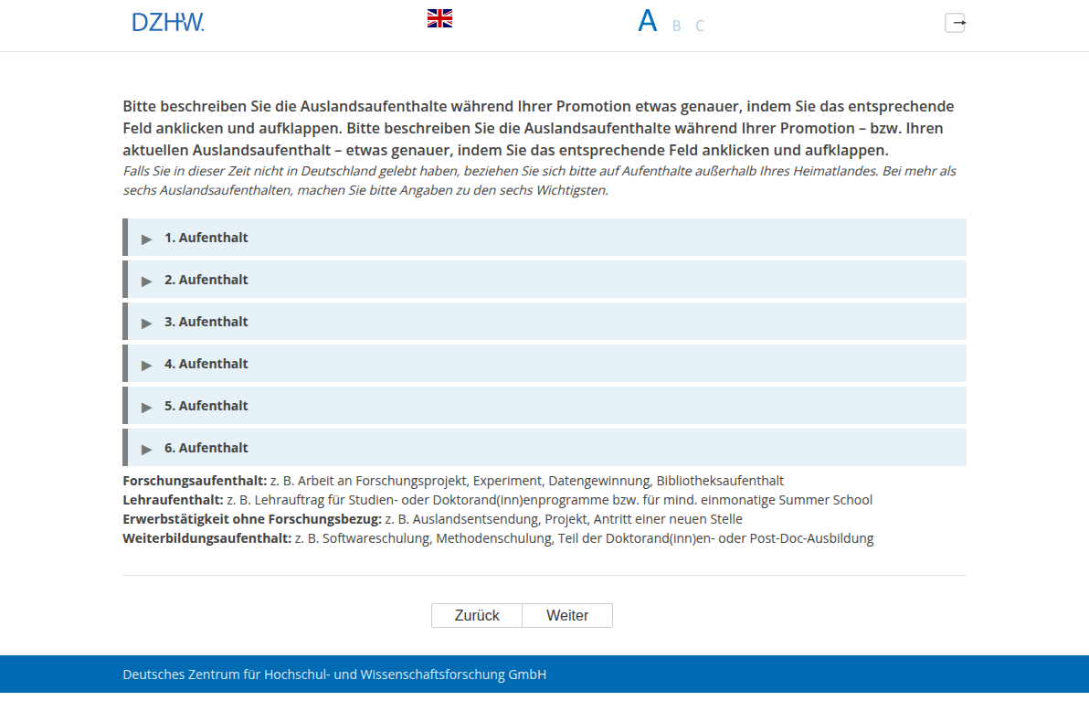
Task: Click the 'Weiterbildungsaufenthalt:' definition term
Action: pyautogui.click(x=207, y=538)
